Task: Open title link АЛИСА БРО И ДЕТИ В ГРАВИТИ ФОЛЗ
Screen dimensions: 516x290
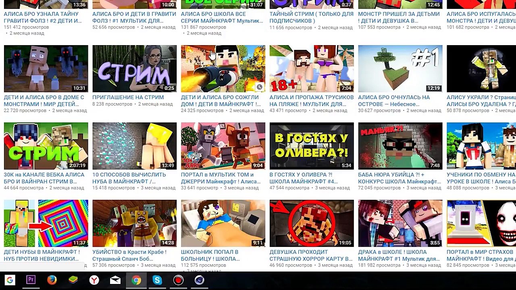Action: point(134,17)
